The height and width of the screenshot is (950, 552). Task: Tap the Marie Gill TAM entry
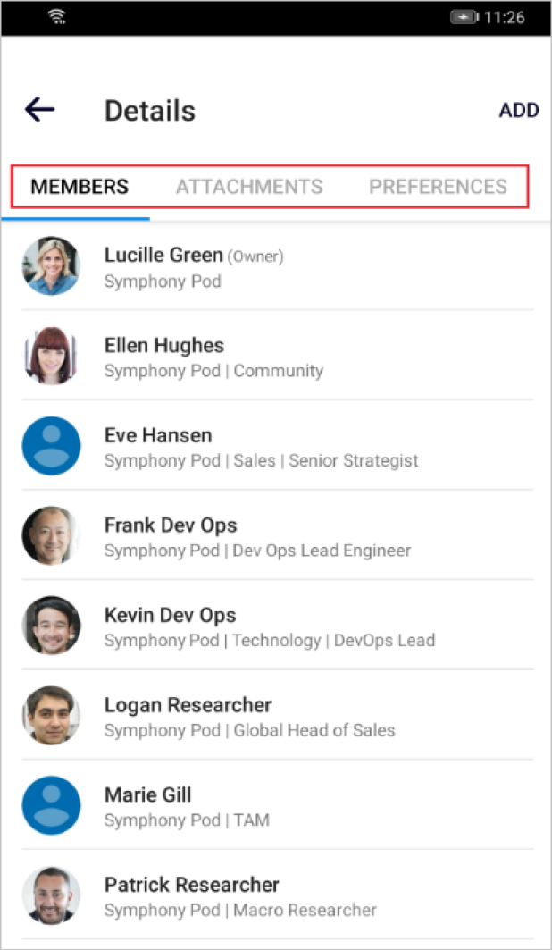(x=278, y=805)
